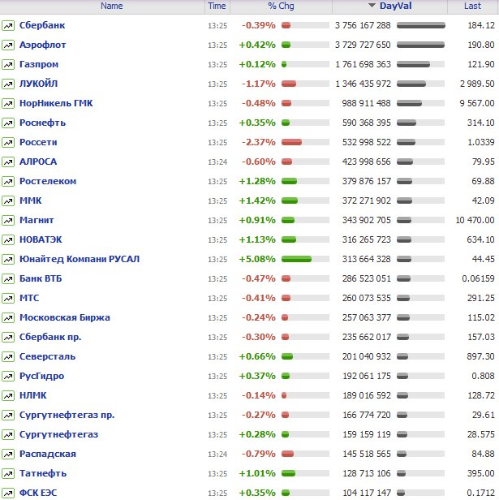Open the Сургутнефтегаз пр. stock link
Viewport: 499px width, 500px height.
pyautogui.click(x=67, y=415)
